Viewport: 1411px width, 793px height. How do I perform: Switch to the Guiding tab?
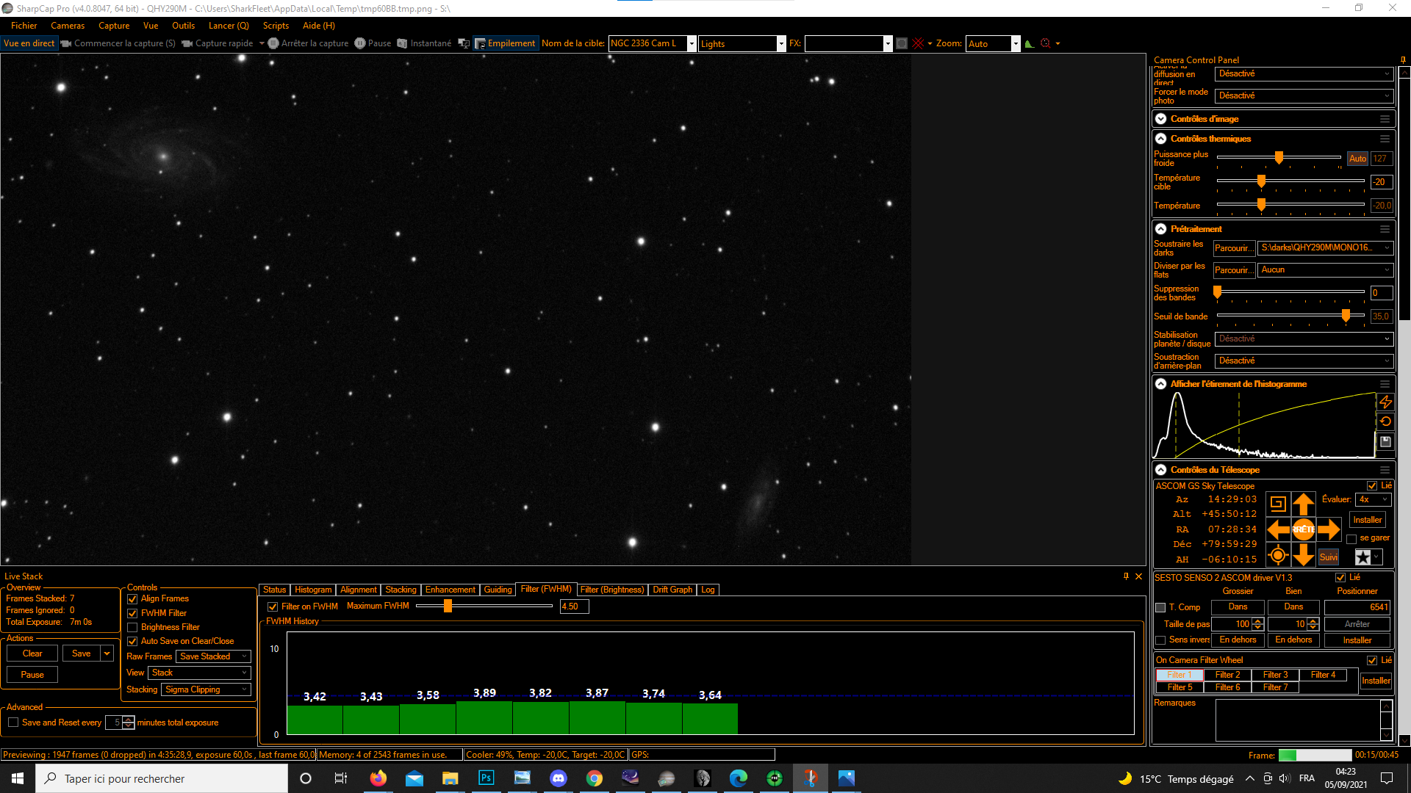(498, 590)
